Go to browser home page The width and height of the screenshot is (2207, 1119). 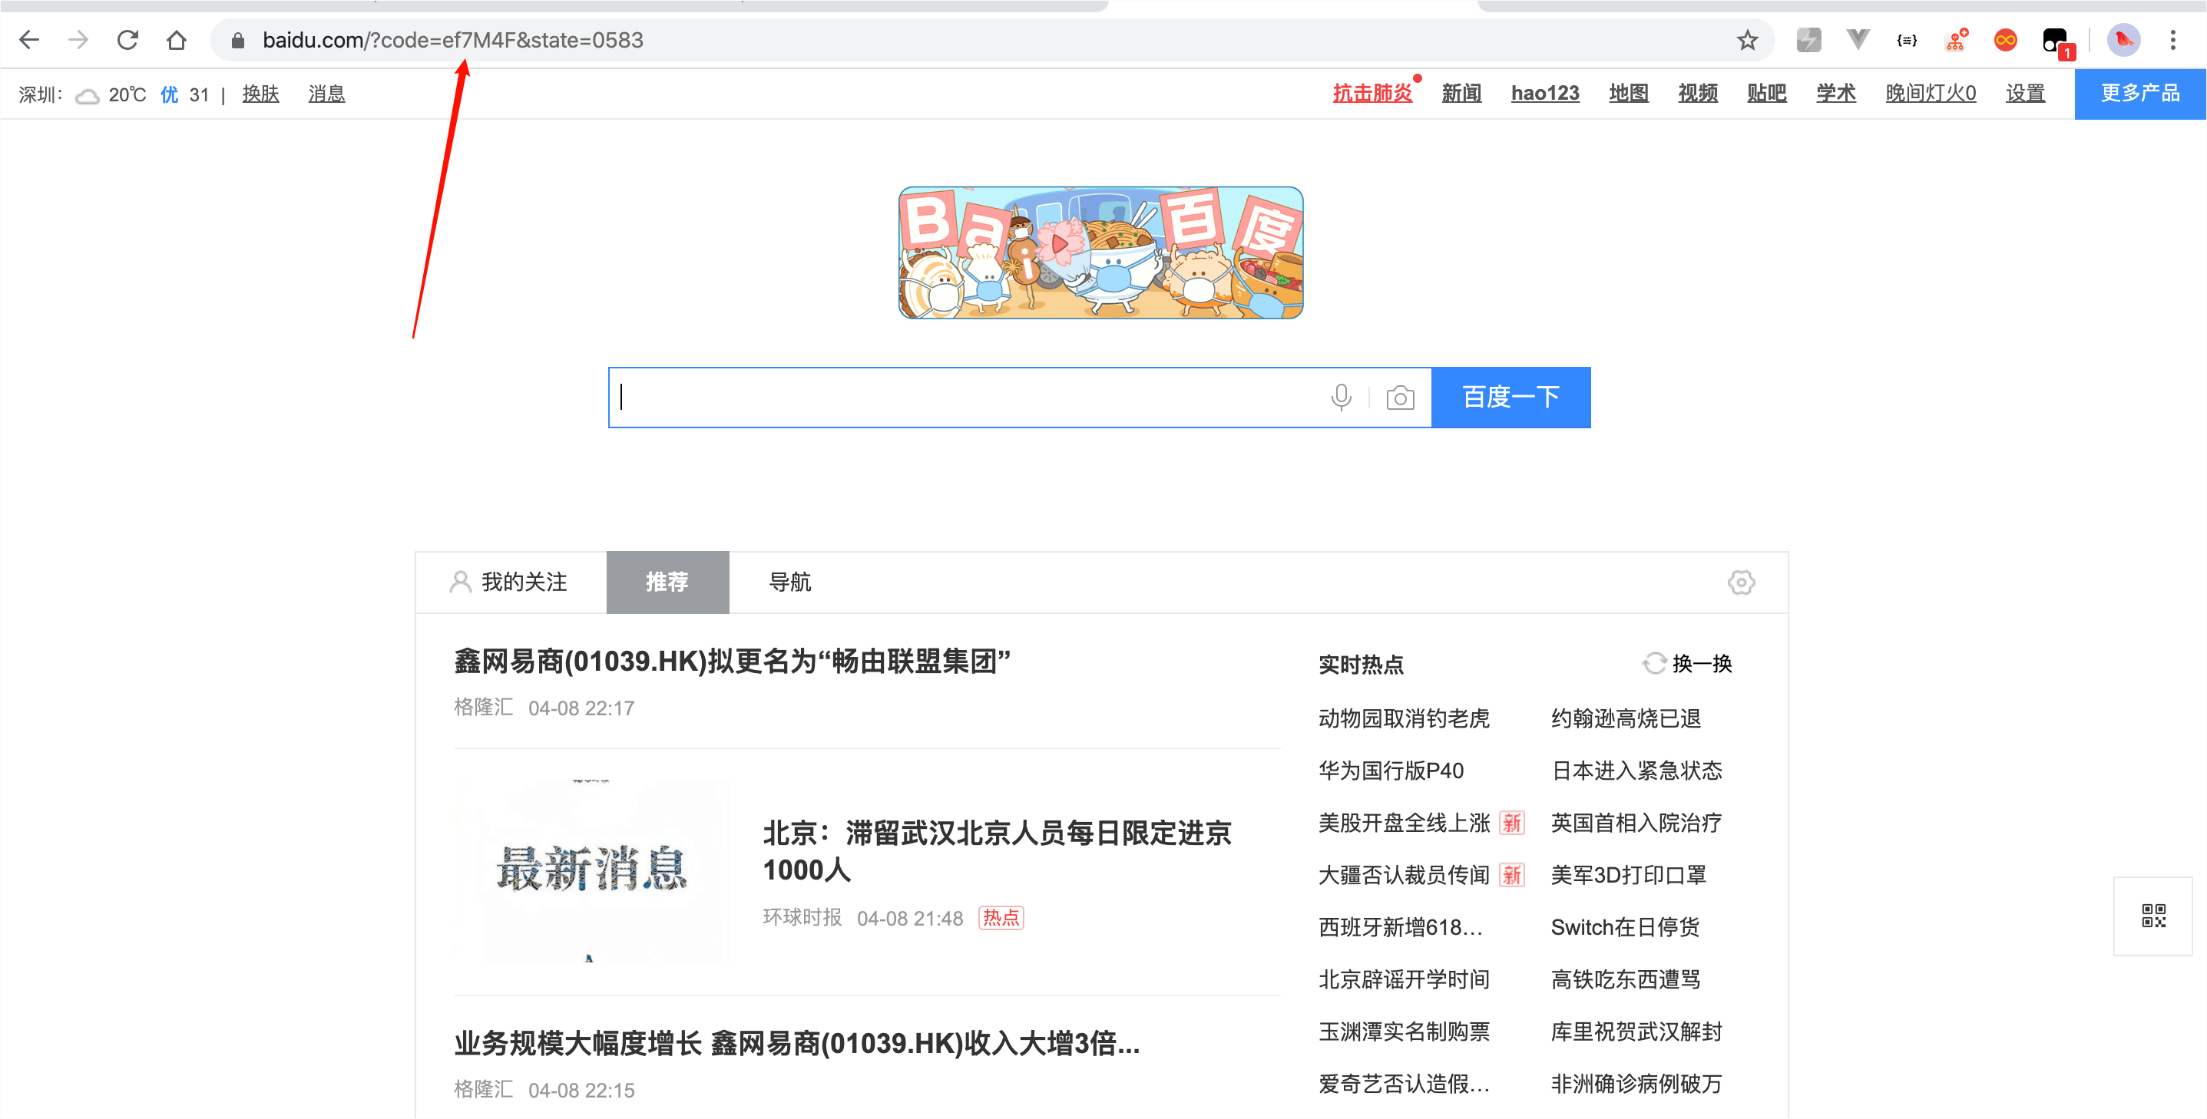tap(177, 40)
